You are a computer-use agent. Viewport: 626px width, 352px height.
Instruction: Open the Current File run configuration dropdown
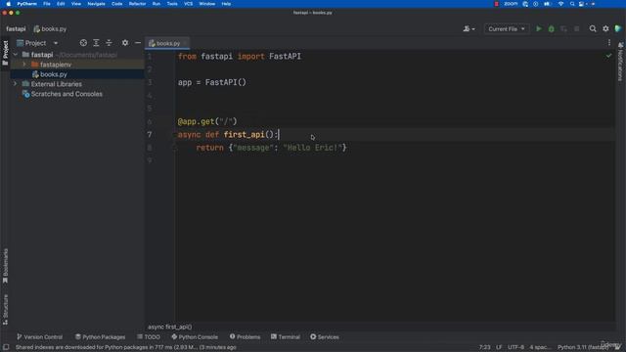(507, 28)
